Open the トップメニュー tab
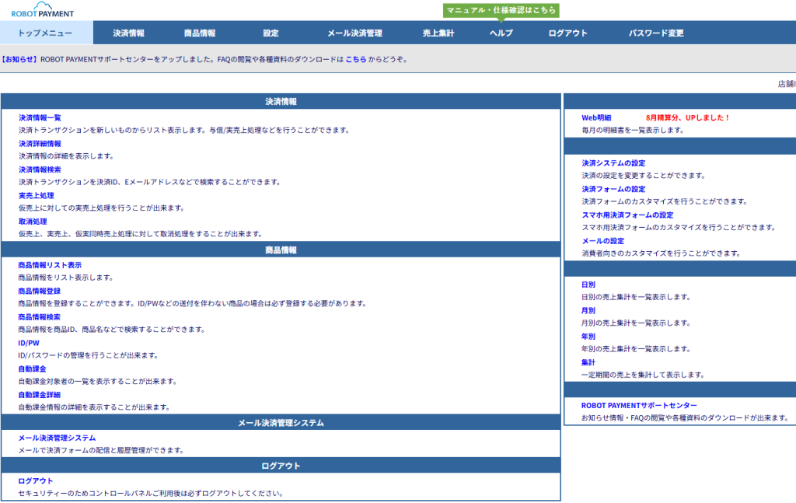The height and width of the screenshot is (503, 796). [45, 33]
